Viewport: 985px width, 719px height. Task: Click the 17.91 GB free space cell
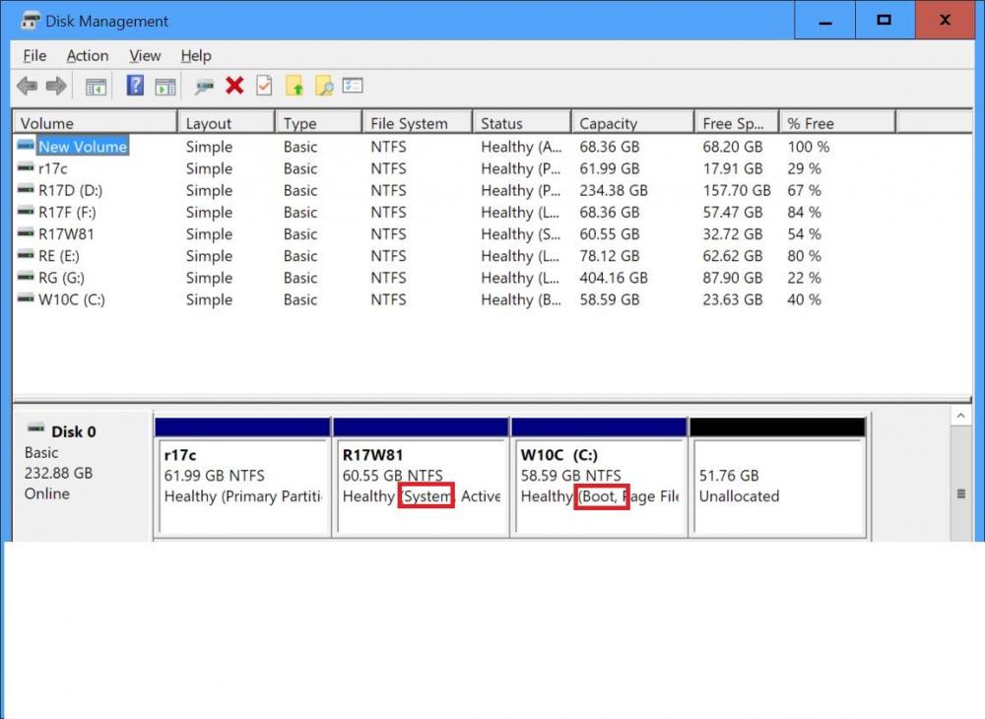click(x=733, y=168)
